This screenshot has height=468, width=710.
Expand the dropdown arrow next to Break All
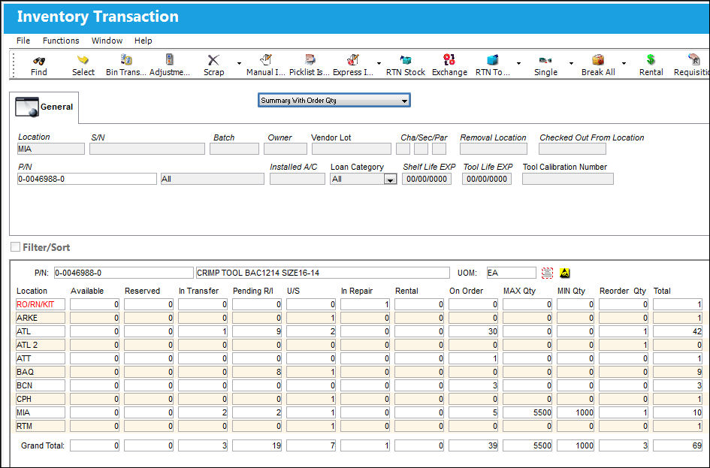pyautogui.click(x=624, y=63)
